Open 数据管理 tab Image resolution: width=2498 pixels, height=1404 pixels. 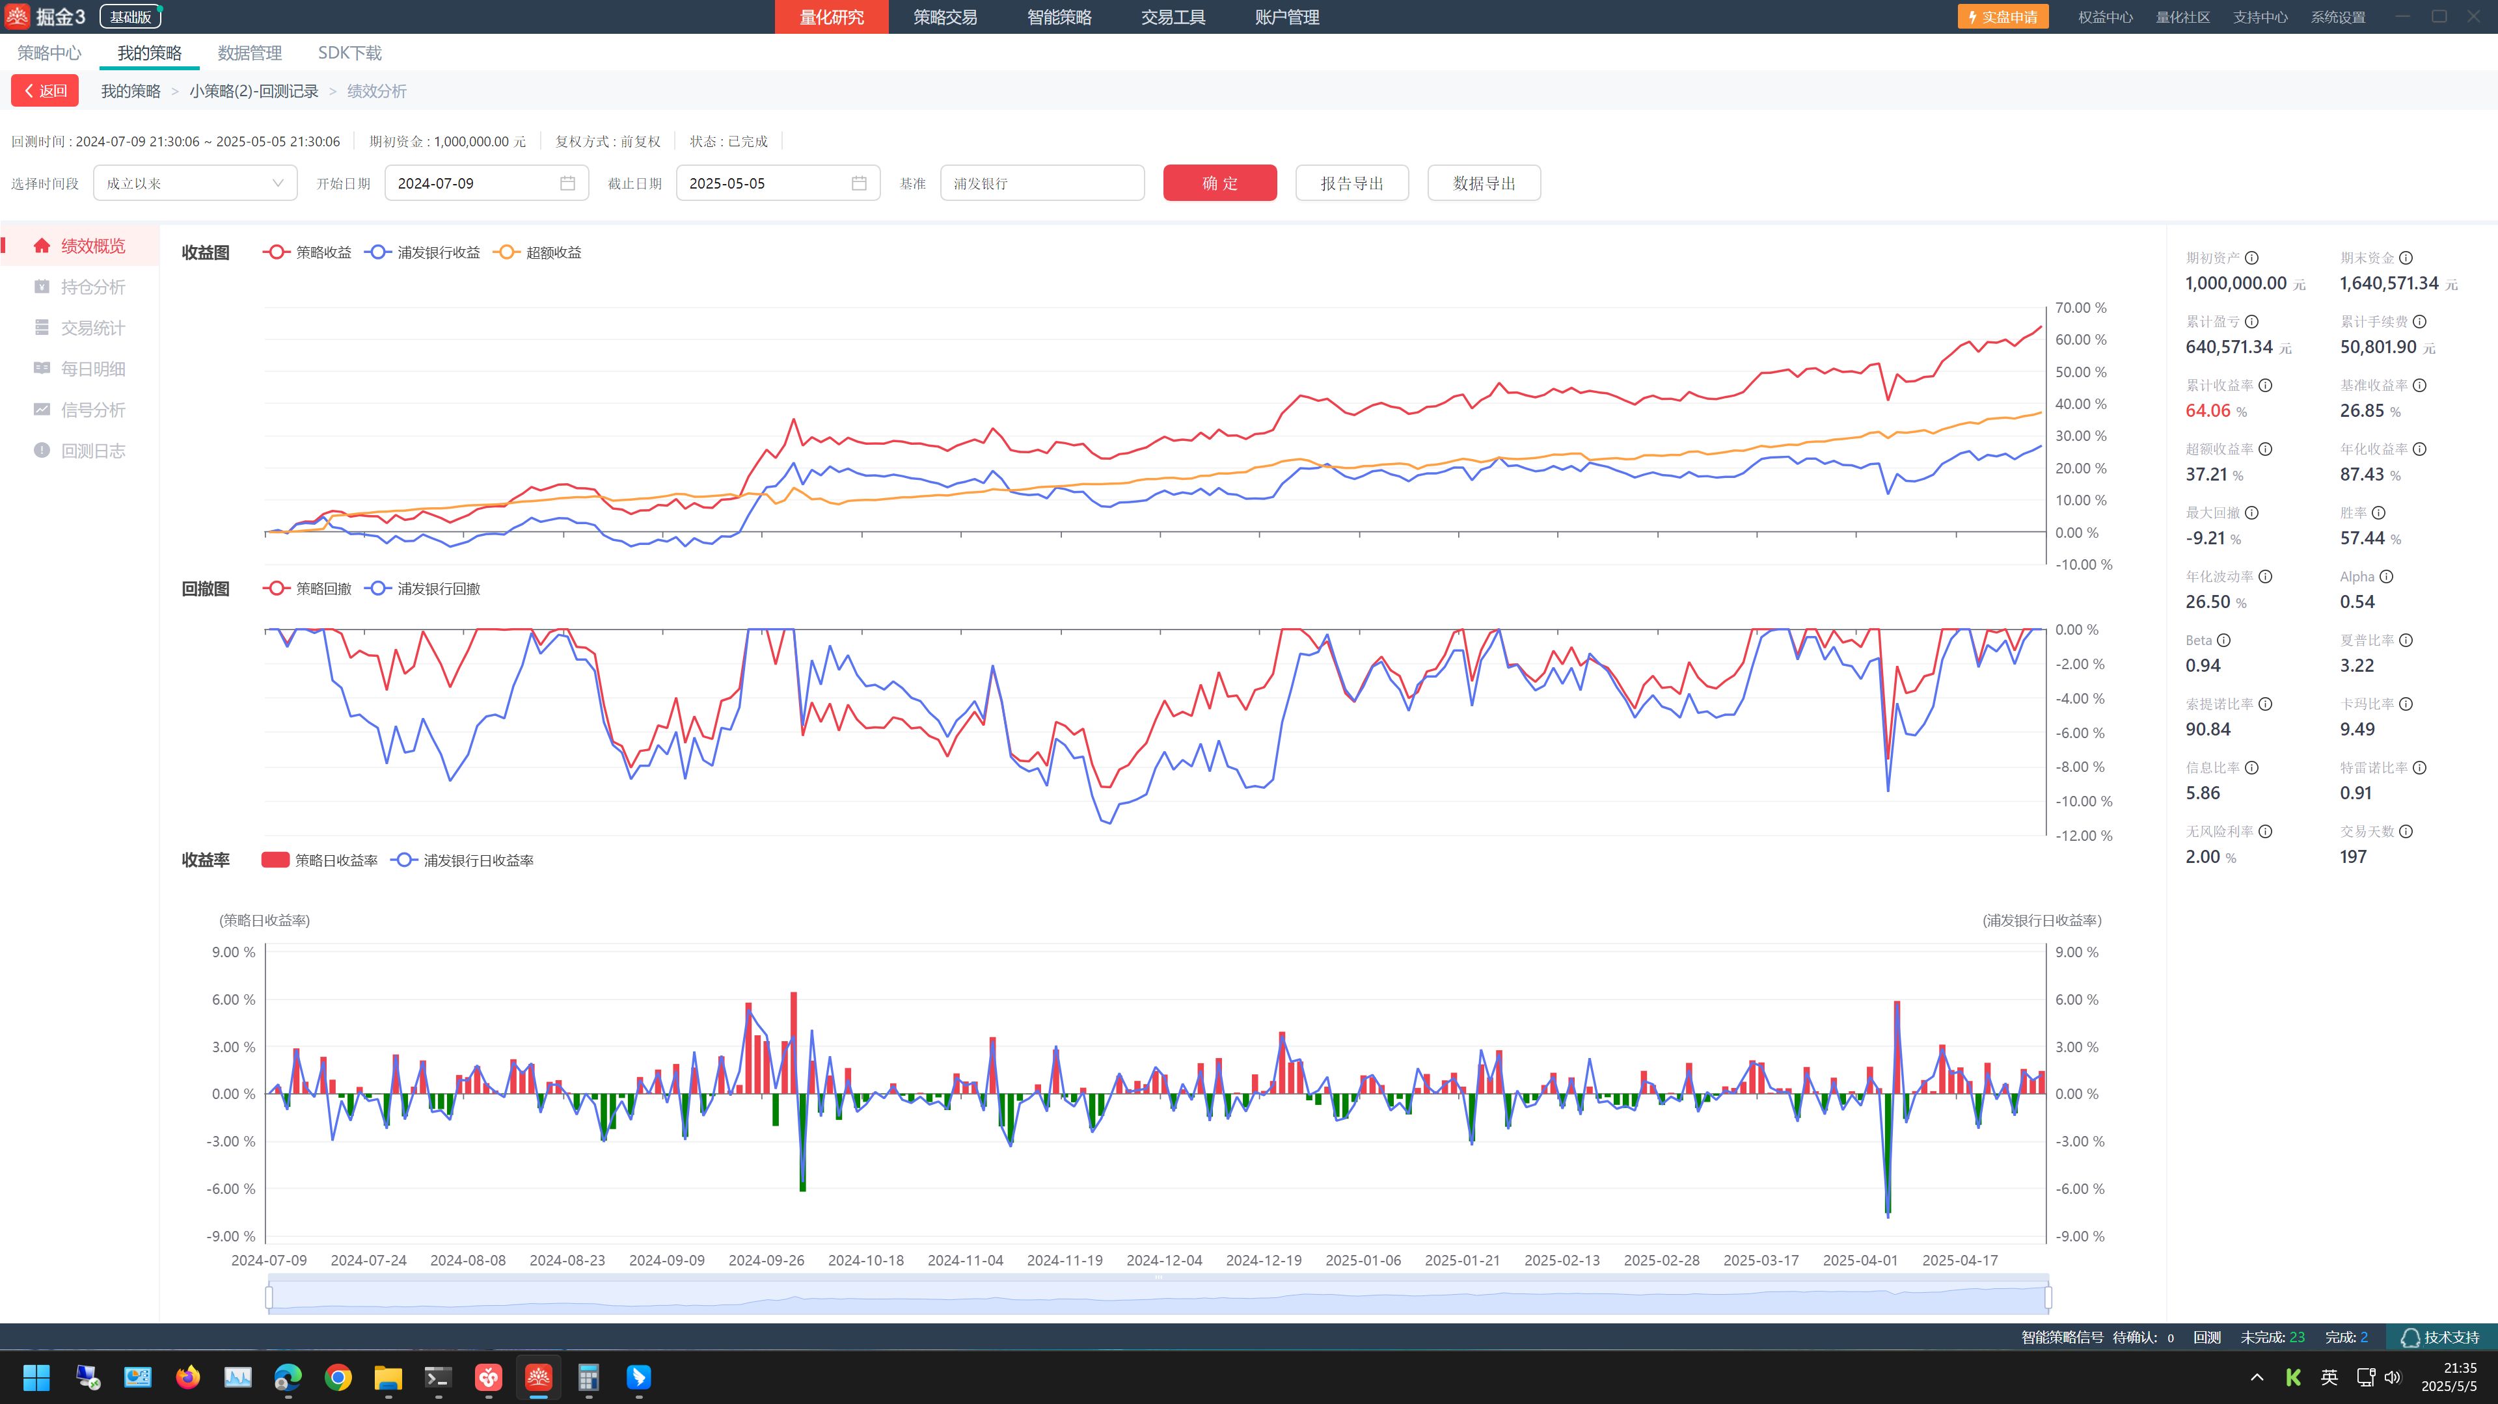pos(249,53)
